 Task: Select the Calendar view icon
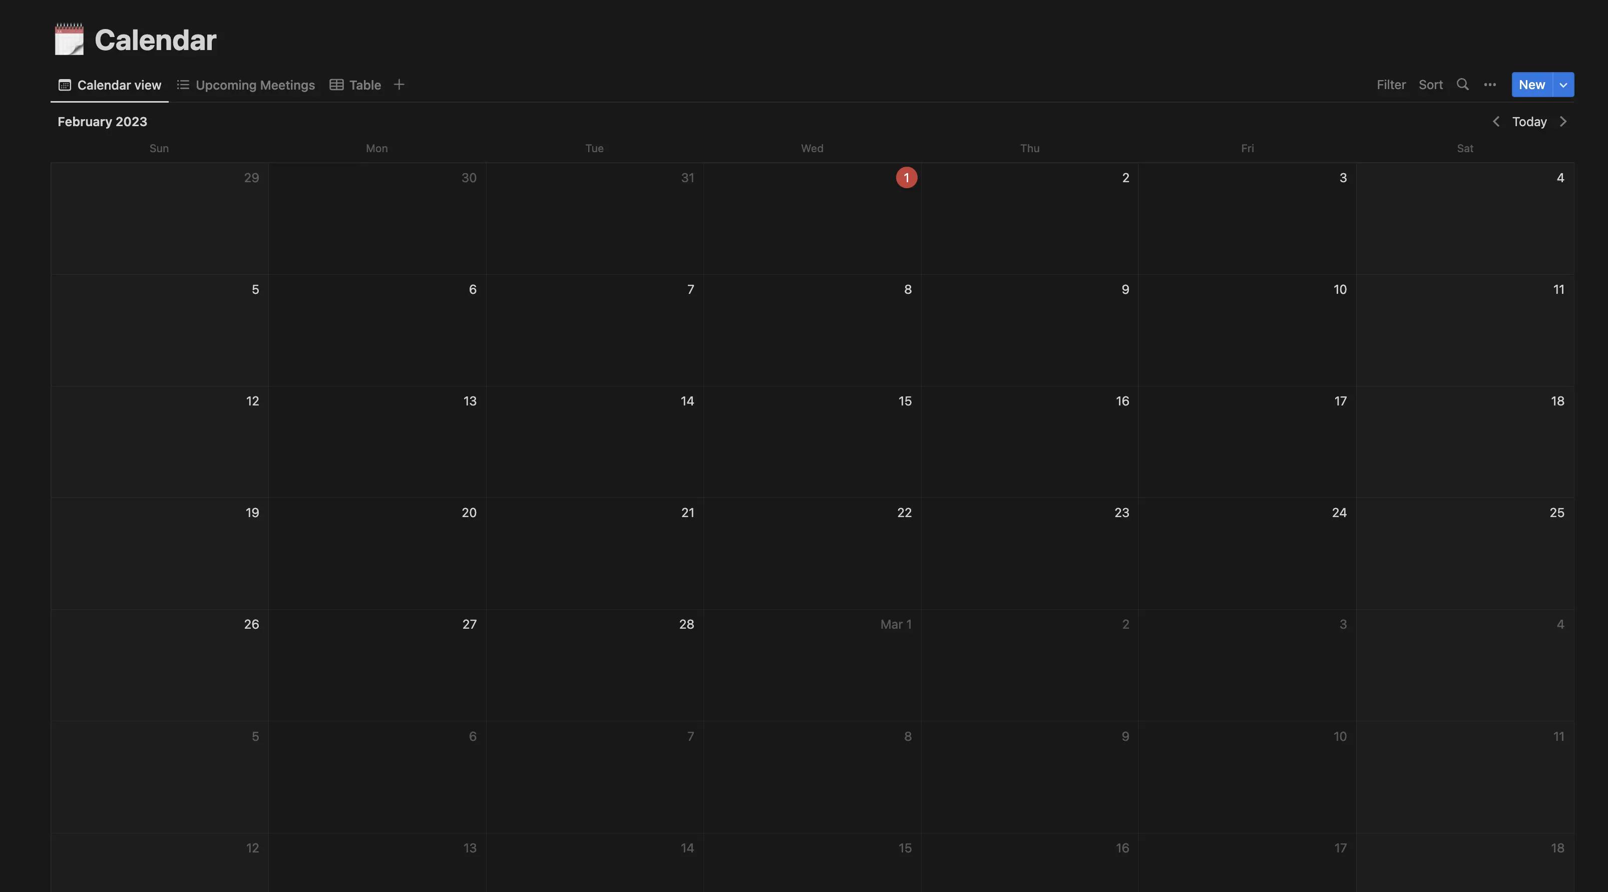click(64, 85)
